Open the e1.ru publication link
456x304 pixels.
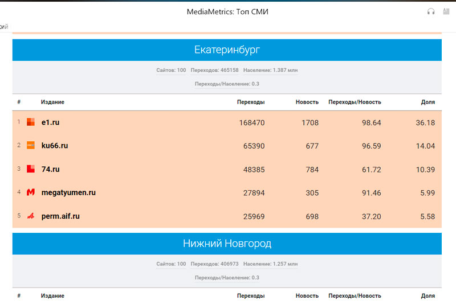pyautogui.click(x=50, y=122)
